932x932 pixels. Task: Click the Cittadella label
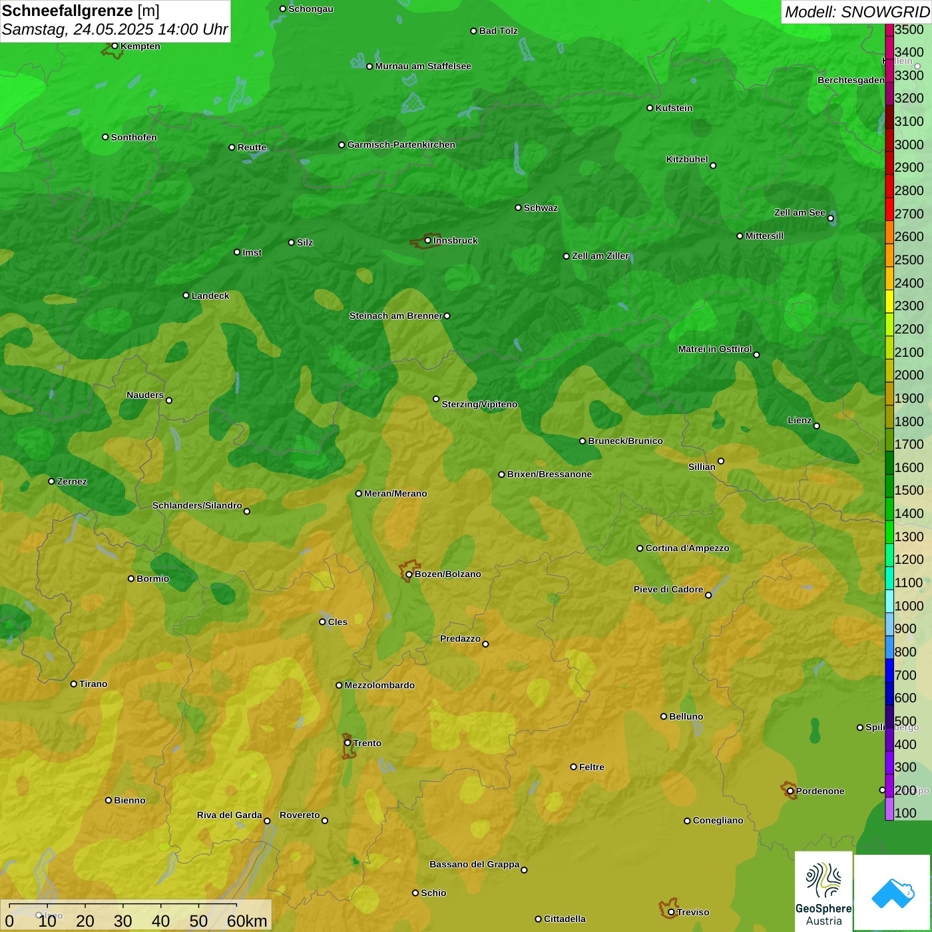point(565,919)
